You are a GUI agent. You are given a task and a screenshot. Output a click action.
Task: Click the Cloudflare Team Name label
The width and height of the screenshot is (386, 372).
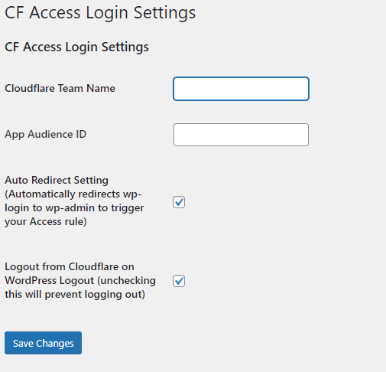pos(60,88)
